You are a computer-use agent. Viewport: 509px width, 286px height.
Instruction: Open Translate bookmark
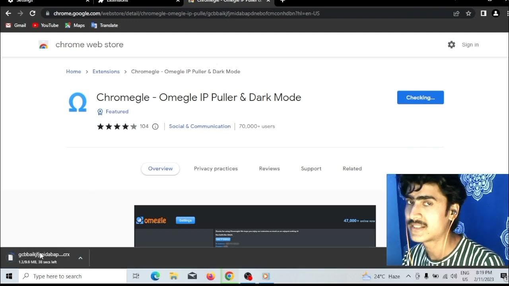(x=105, y=25)
